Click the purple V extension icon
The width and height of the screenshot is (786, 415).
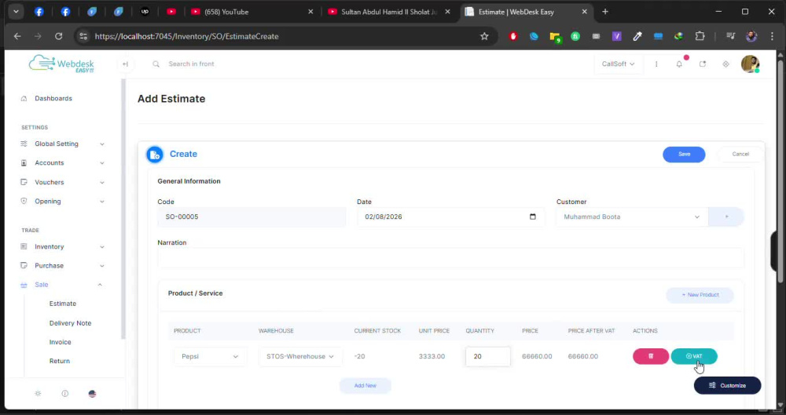click(616, 36)
